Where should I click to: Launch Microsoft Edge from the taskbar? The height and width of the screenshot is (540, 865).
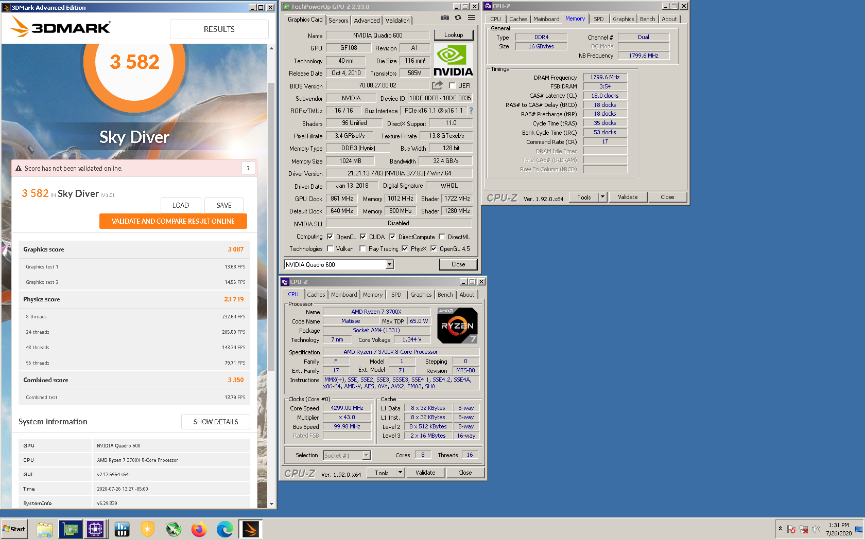pos(225,529)
